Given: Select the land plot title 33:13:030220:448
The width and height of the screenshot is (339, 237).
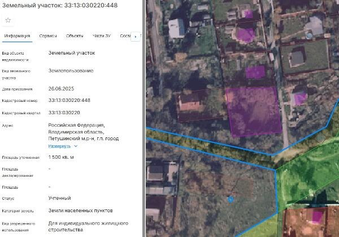Looking at the screenshot, I should tap(60, 6).
